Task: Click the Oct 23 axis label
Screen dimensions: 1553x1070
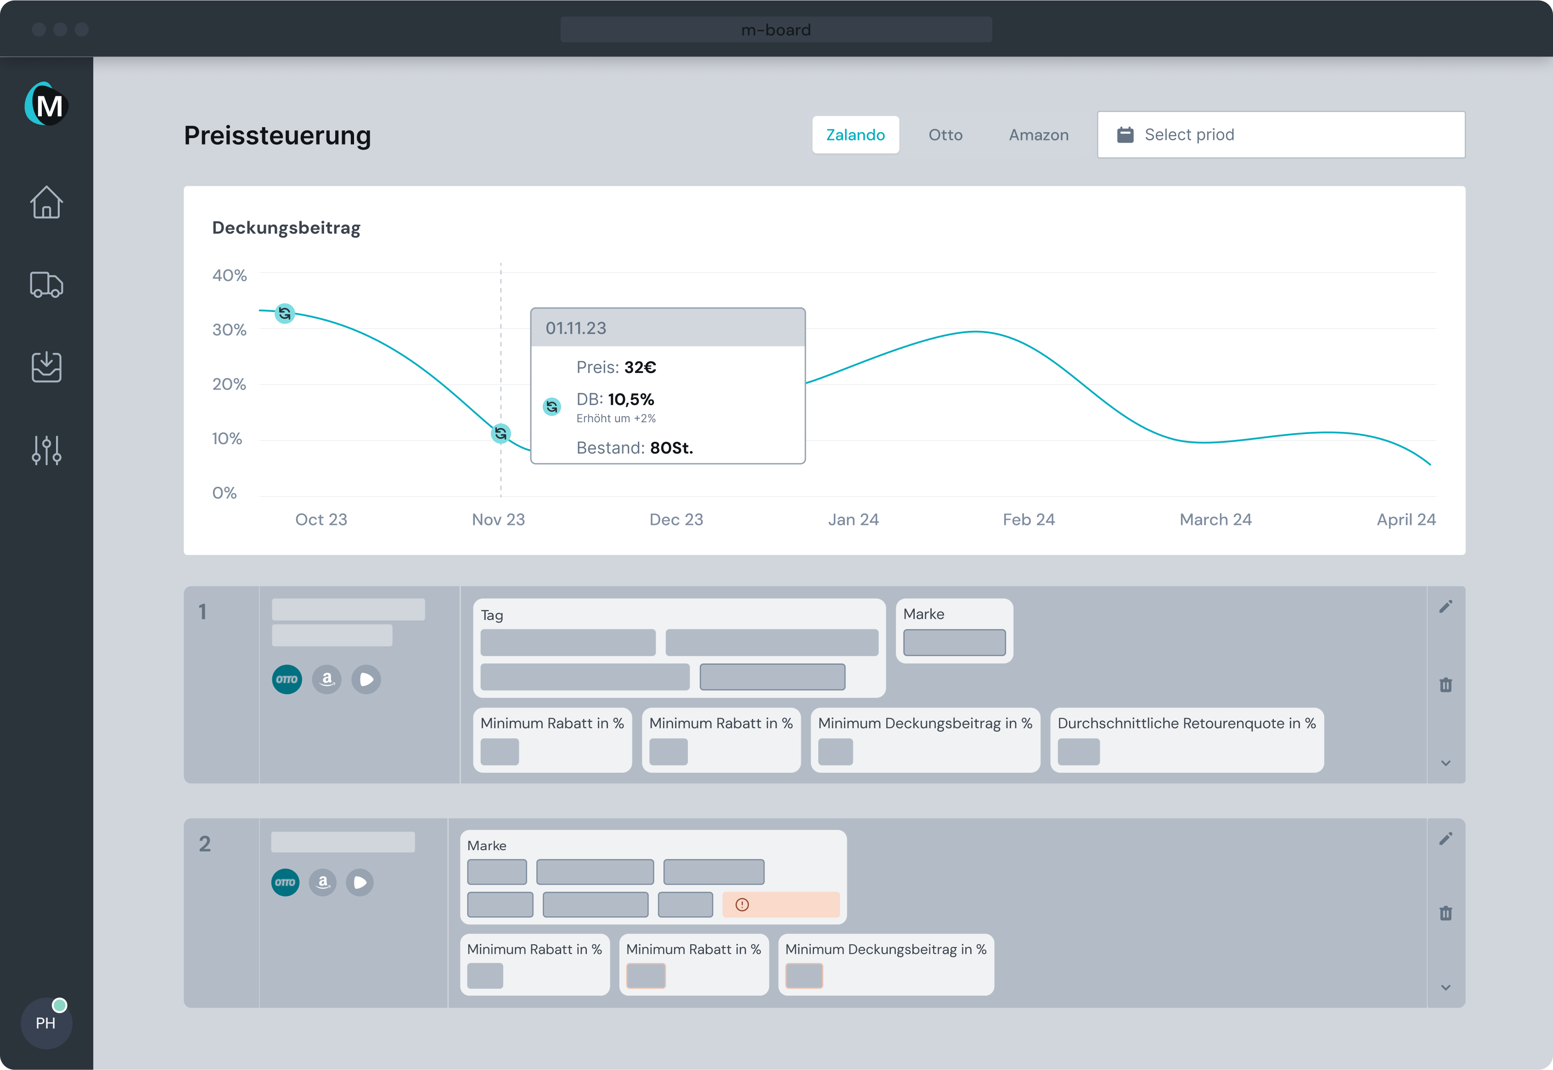Action: tap(321, 519)
